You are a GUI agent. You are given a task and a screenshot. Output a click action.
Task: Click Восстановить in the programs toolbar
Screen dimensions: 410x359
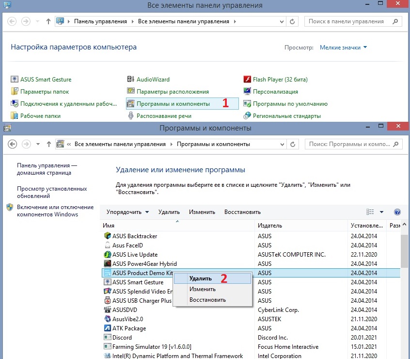242,212
